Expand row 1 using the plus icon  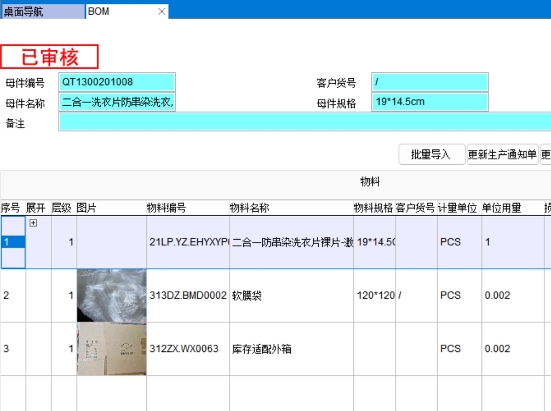point(33,223)
